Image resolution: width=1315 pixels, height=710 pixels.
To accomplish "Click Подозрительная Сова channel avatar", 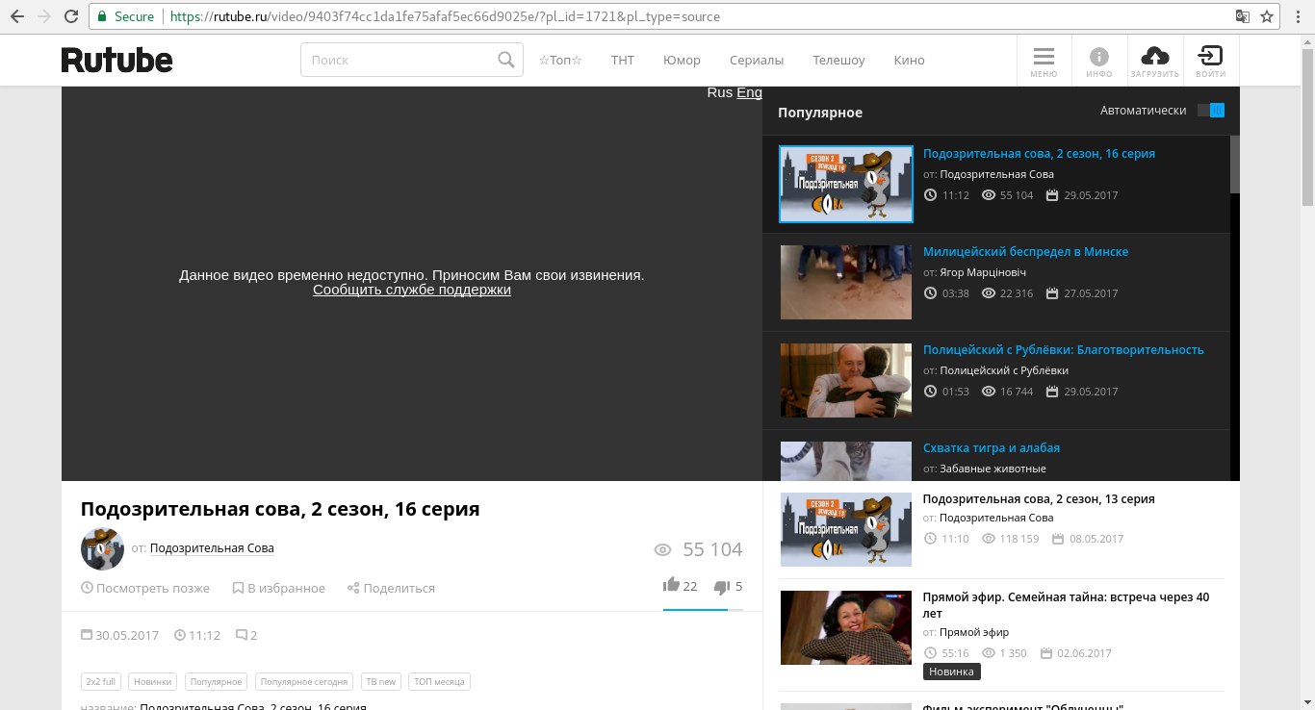I will point(102,548).
